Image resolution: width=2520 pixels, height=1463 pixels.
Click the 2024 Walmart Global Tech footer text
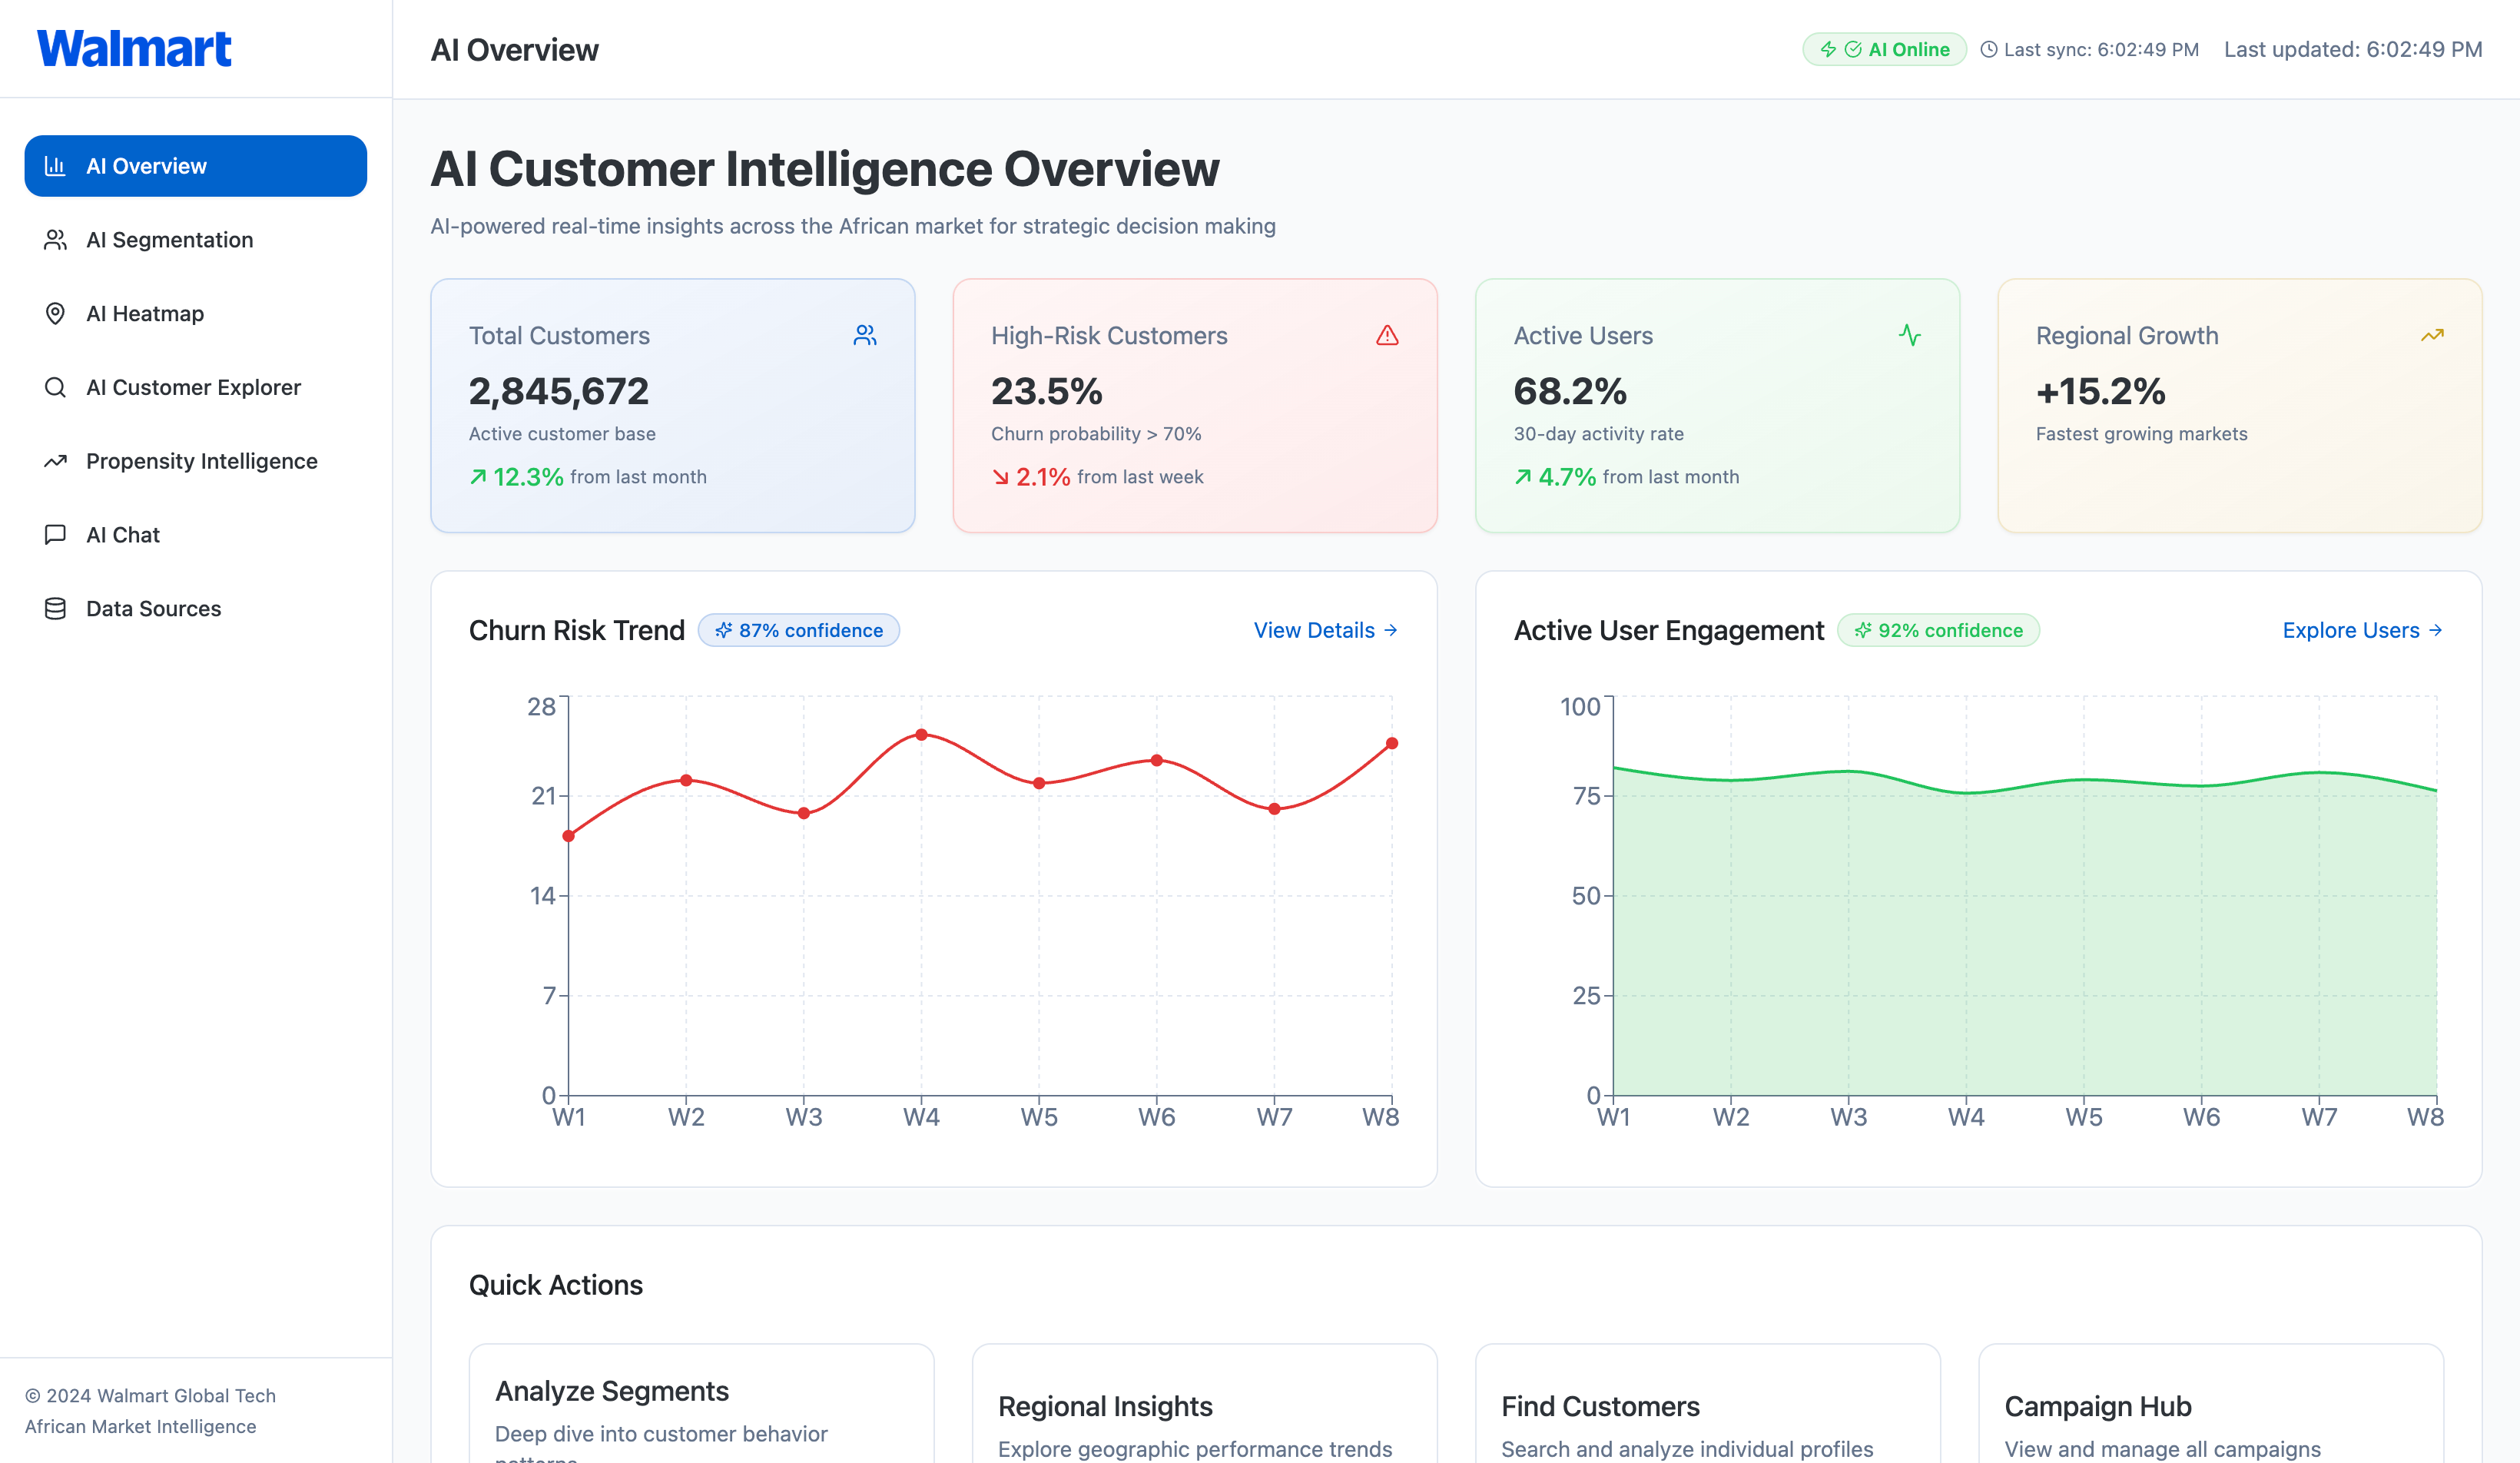click(150, 1395)
